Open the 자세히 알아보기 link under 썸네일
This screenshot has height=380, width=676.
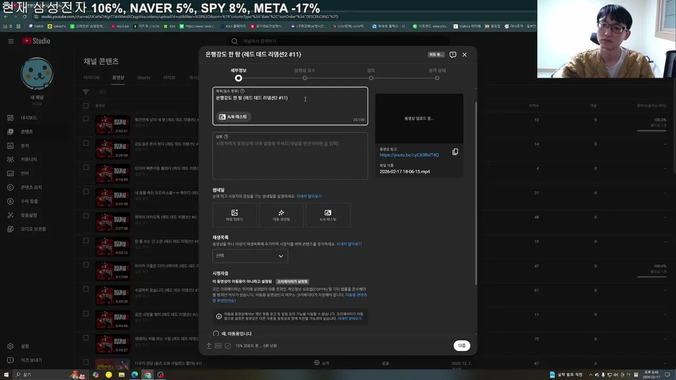tap(309, 196)
